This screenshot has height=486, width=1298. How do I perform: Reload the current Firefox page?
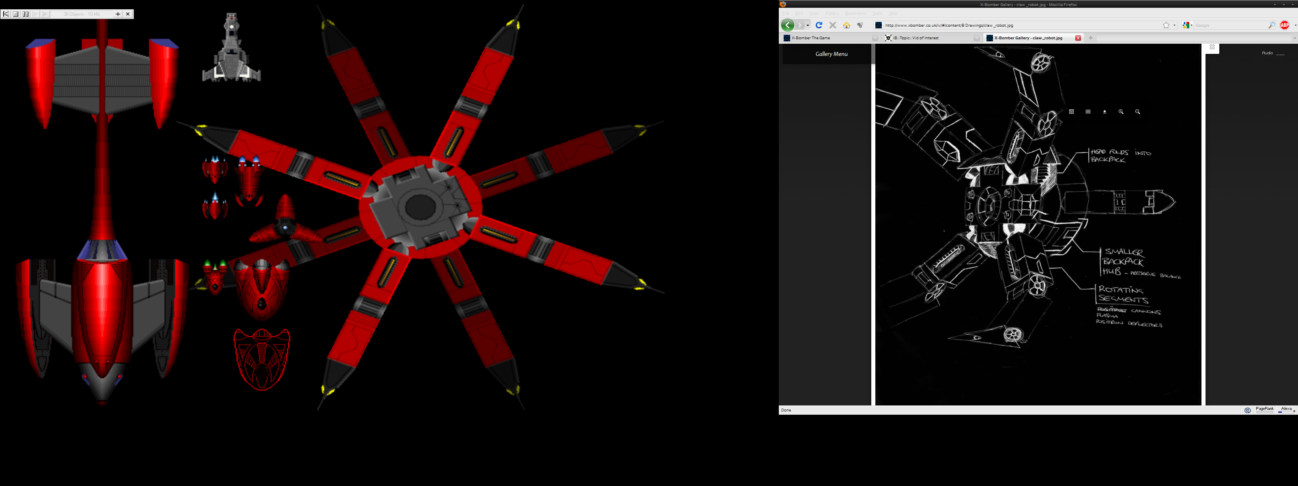(x=819, y=25)
